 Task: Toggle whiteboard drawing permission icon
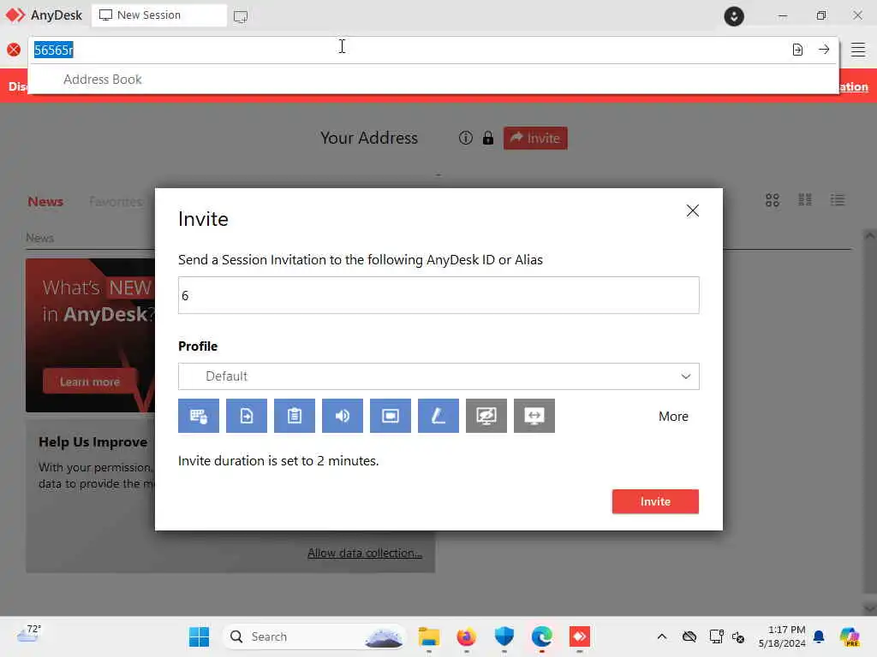438,416
